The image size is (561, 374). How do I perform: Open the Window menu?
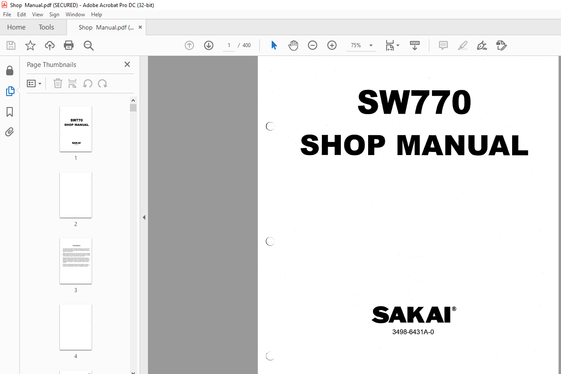(x=75, y=15)
